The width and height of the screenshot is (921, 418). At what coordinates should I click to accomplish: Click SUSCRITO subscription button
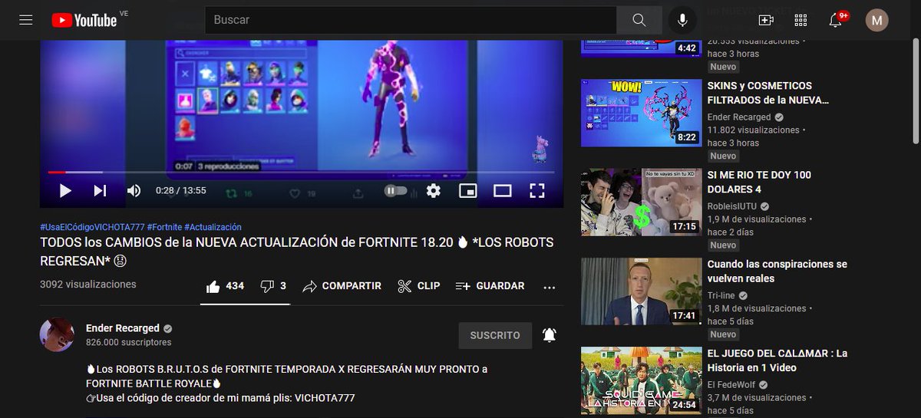coord(495,335)
